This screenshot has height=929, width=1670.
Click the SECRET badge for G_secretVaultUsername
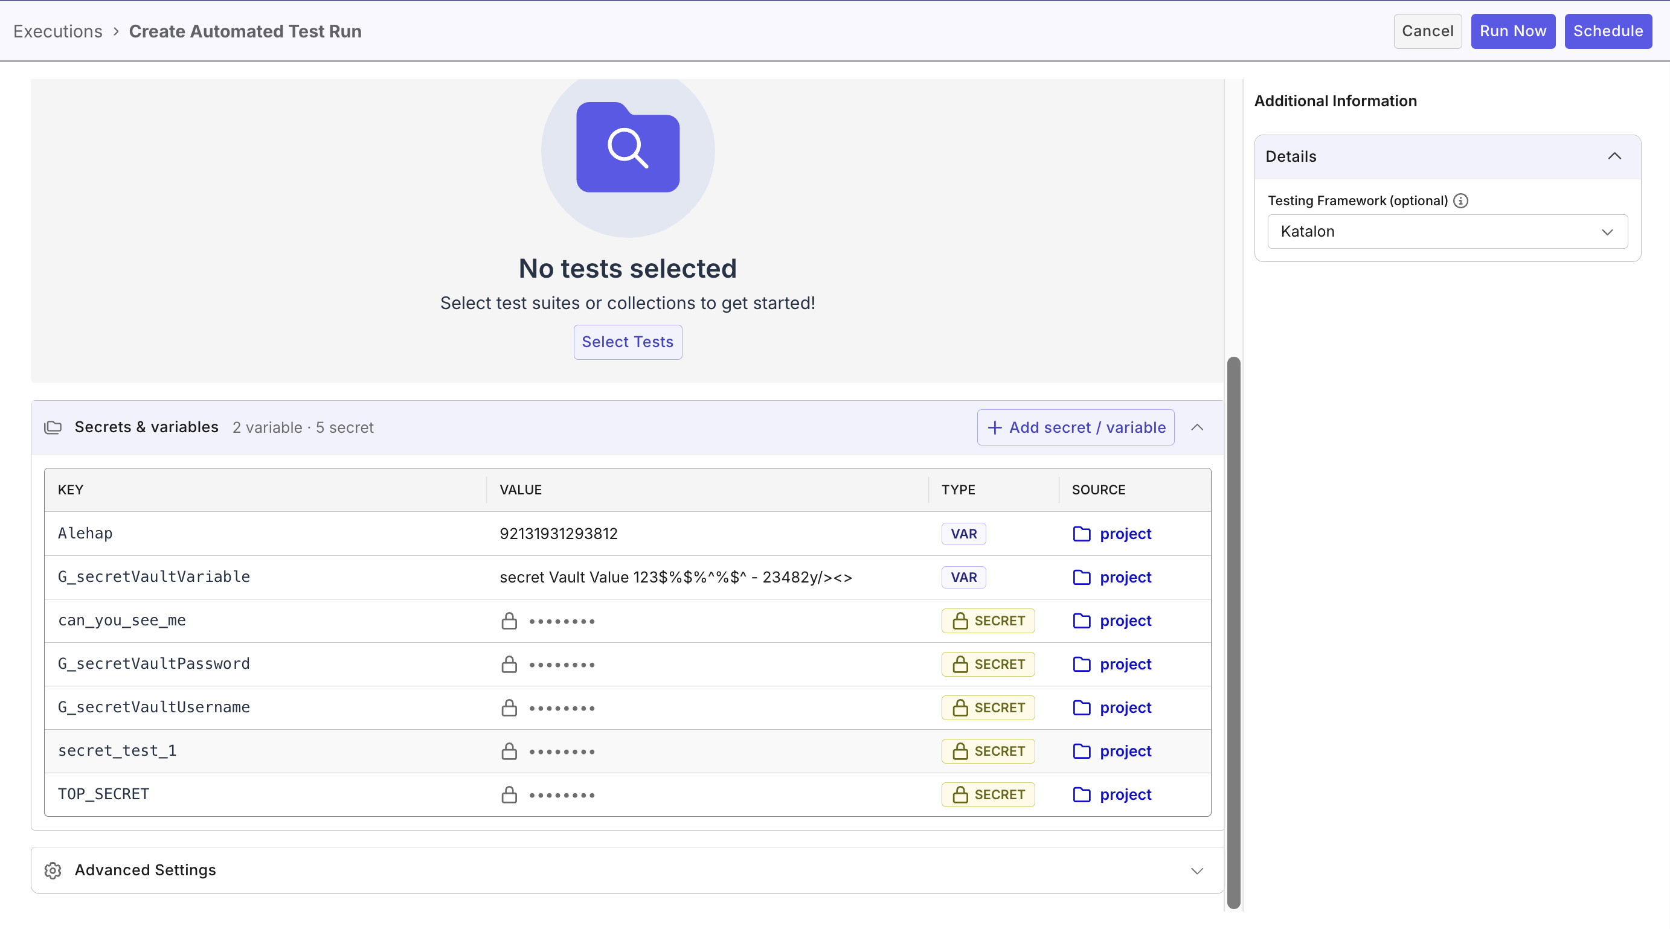pos(988,707)
